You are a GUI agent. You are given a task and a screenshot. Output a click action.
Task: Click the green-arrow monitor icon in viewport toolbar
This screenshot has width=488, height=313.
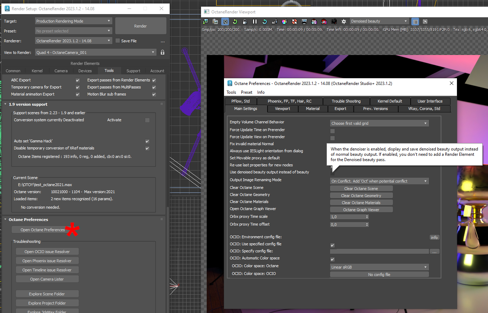(205, 22)
